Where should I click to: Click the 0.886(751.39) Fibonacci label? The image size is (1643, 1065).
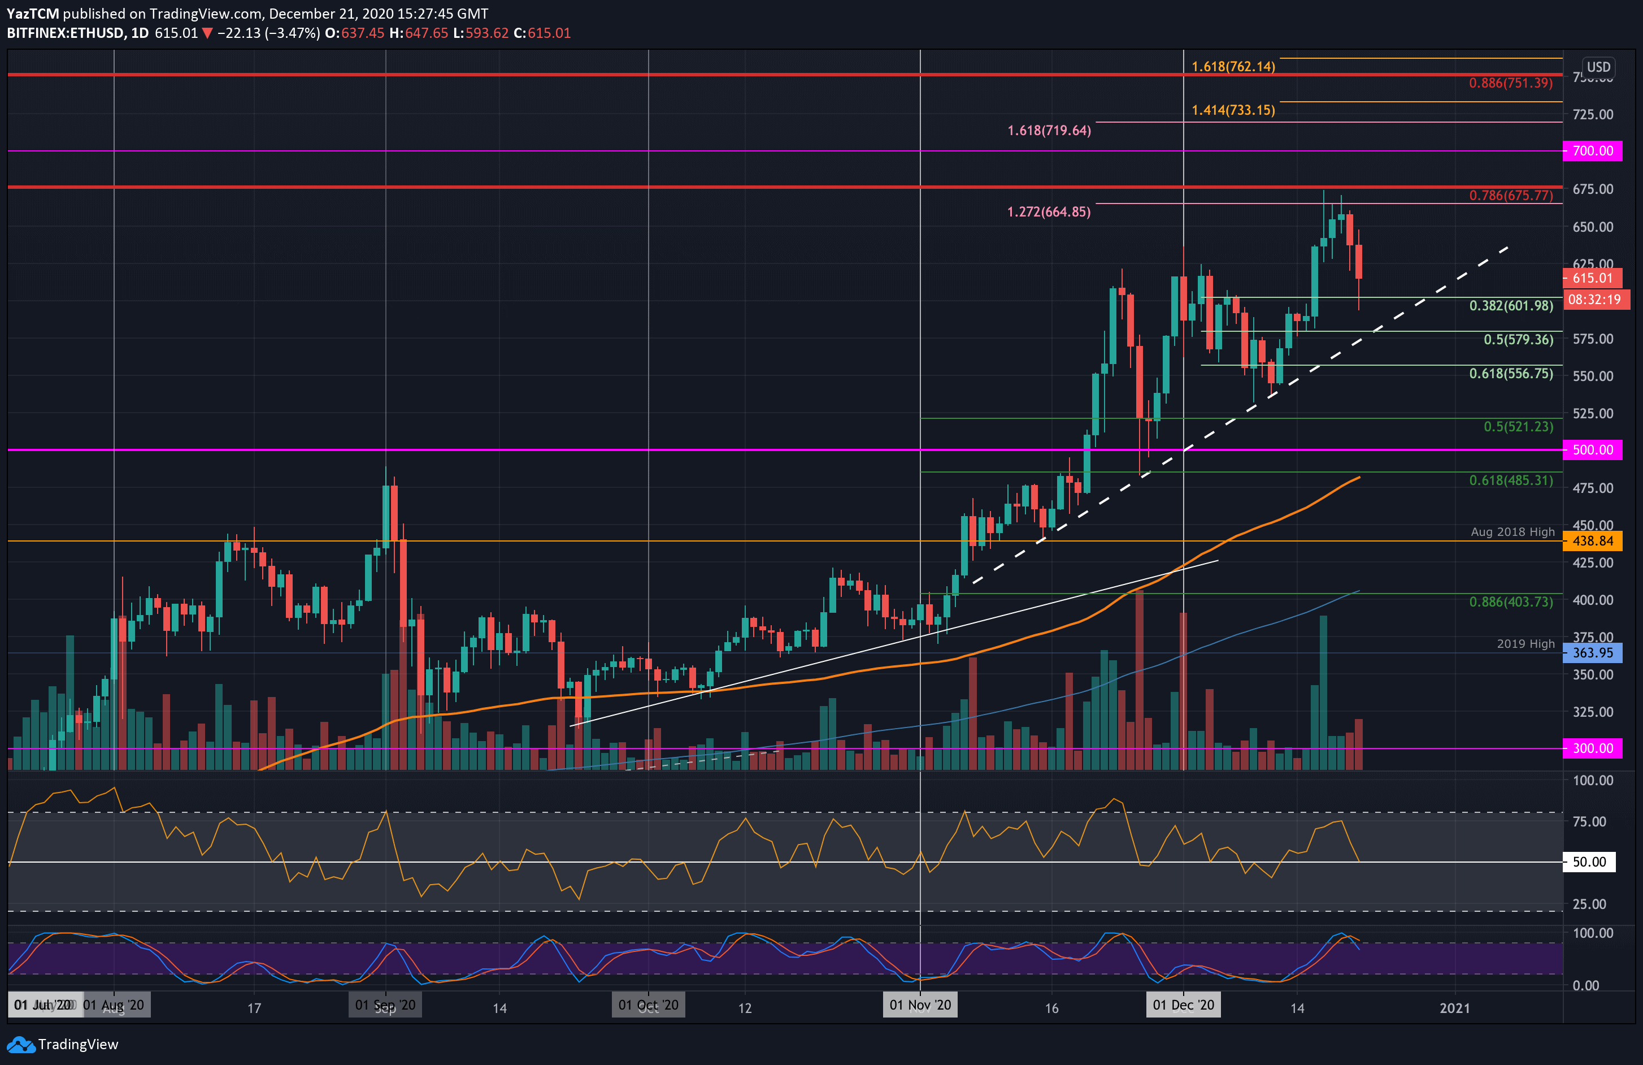[x=1510, y=83]
